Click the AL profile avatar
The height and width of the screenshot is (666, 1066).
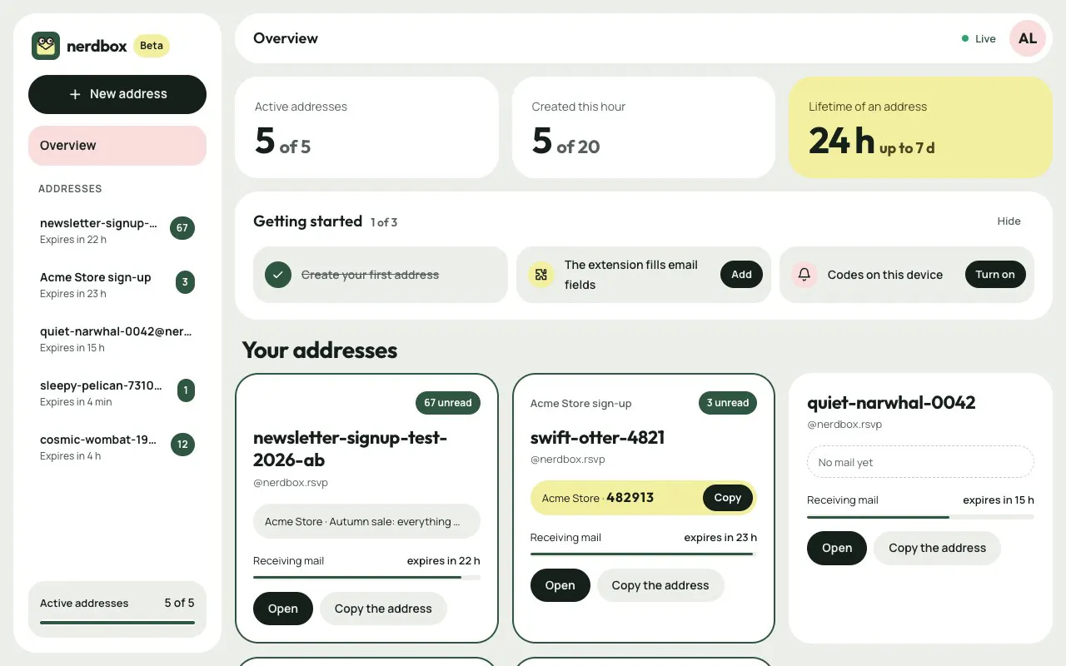tap(1028, 38)
